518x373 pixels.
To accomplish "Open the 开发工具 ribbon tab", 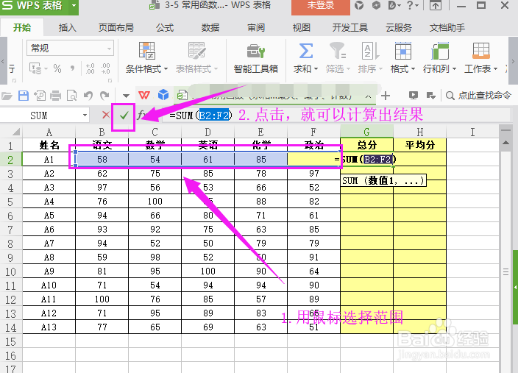I will click(350, 28).
